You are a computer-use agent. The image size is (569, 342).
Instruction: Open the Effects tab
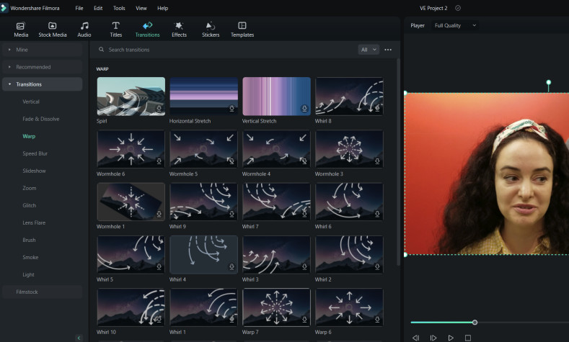click(179, 30)
